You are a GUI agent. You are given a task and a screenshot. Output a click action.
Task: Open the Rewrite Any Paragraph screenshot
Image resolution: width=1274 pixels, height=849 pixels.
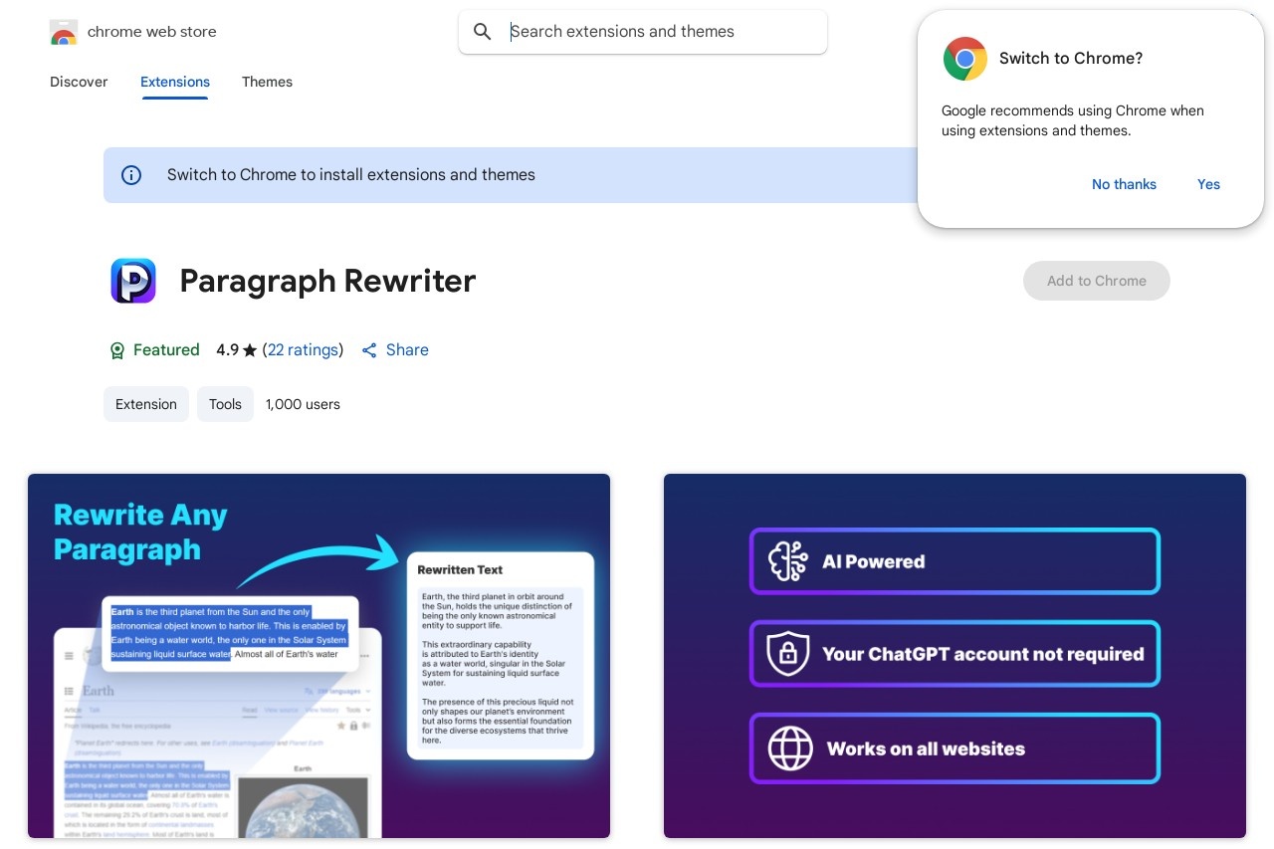[x=318, y=656]
